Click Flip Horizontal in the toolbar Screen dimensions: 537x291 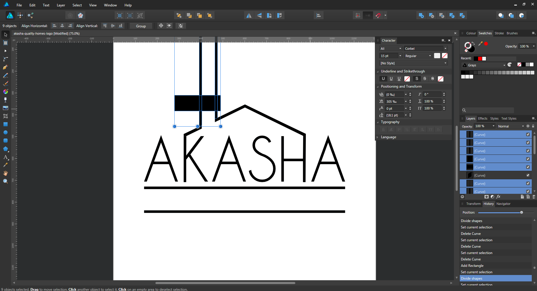pyautogui.click(x=249, y=15)
